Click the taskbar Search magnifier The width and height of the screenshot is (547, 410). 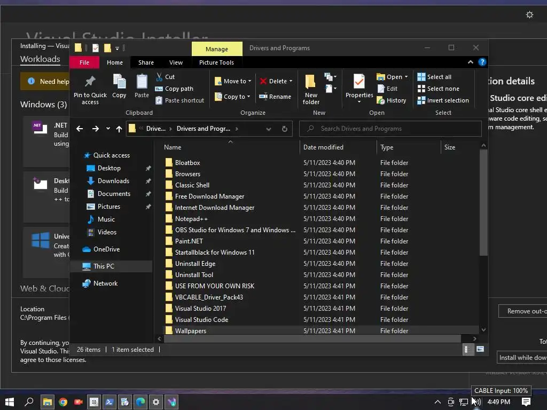29,402
